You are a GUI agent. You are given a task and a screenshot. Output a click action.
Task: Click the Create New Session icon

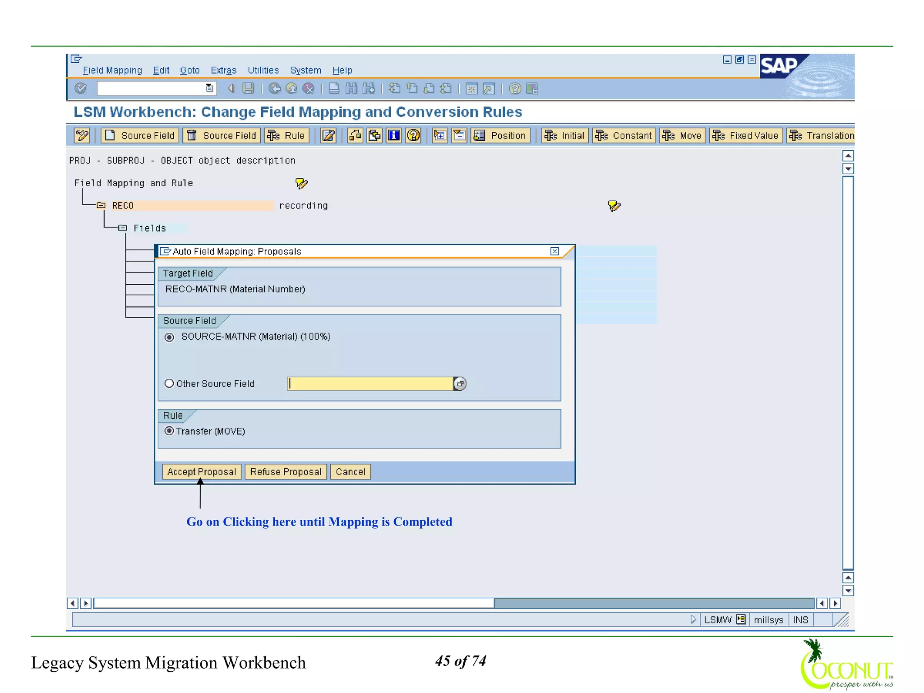(471, 89)
